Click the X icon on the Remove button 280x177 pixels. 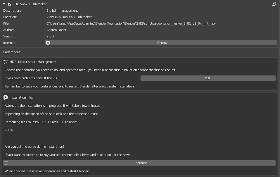pyautogui.click(x=48, y=43)
